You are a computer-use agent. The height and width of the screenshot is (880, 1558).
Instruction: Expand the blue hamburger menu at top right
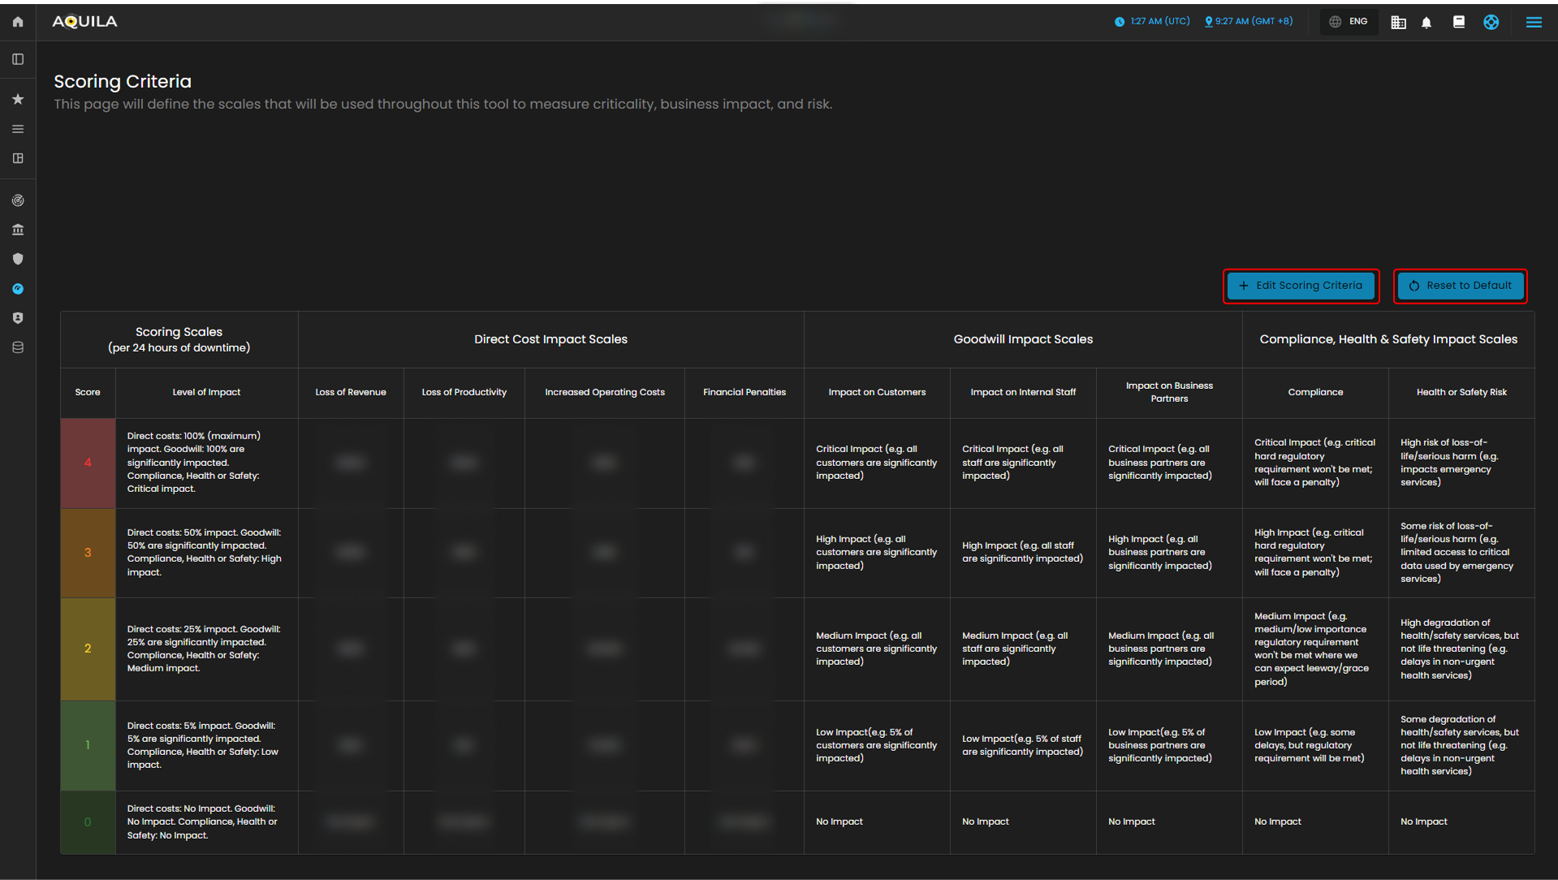click(1534, 22)
